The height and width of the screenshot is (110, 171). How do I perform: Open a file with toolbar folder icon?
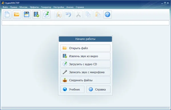[x=17, y=15]
